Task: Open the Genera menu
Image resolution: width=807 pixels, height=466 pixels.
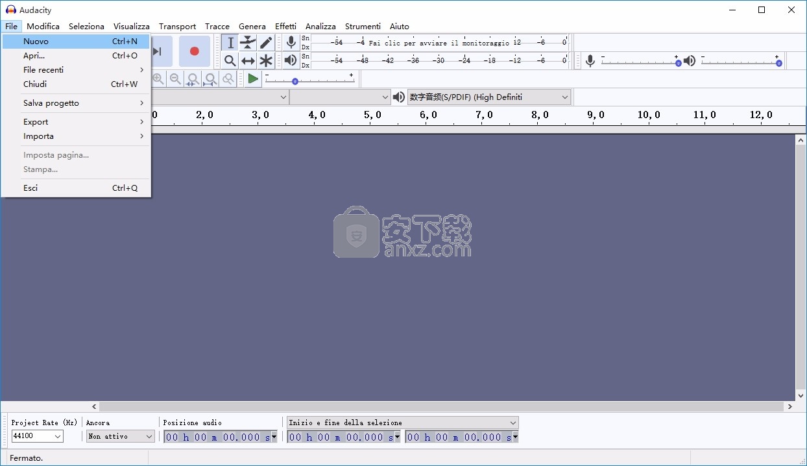Action: [252, 27]
